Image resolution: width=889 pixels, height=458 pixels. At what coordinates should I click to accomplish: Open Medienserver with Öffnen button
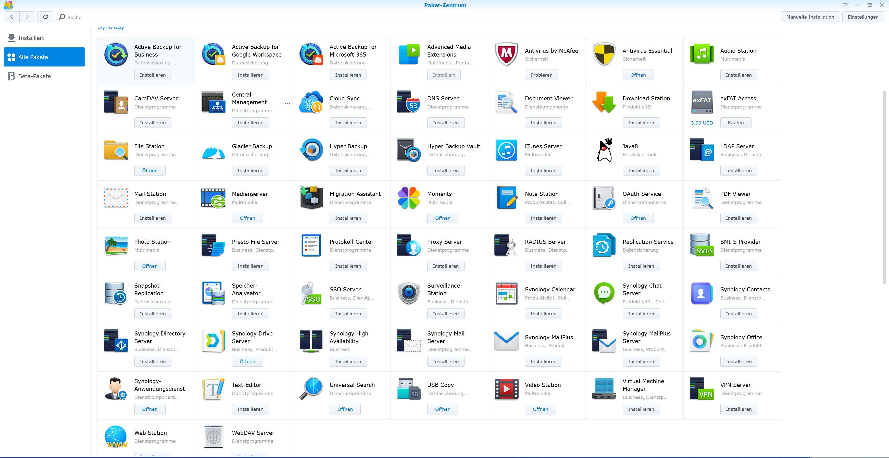247,218
